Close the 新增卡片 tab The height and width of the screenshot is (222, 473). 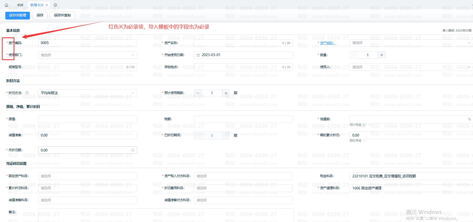47,5
